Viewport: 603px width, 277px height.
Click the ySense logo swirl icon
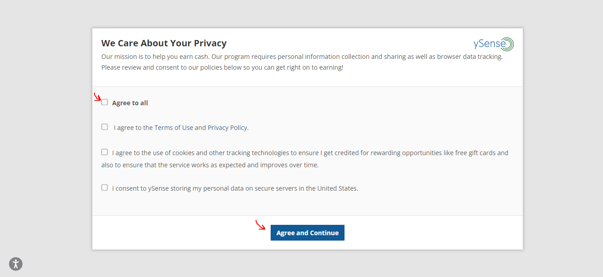pos(507,44)
